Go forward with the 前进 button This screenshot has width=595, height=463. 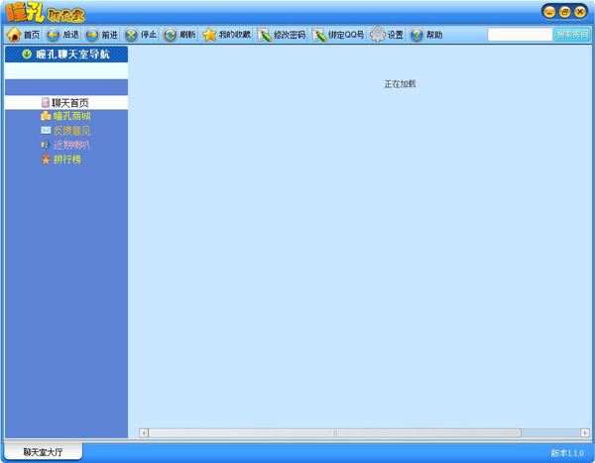coord(101,35)
